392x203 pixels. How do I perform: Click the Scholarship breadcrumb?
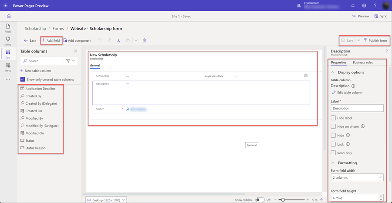point(35,28)
